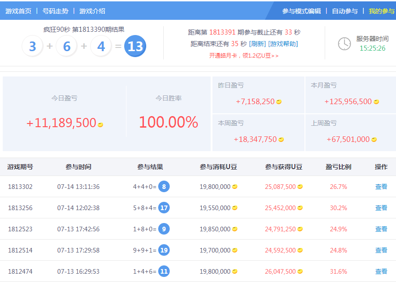Click result badge 8 for period 1813302
This screenshot has height=282, width=396.
[x=164, y=187]
